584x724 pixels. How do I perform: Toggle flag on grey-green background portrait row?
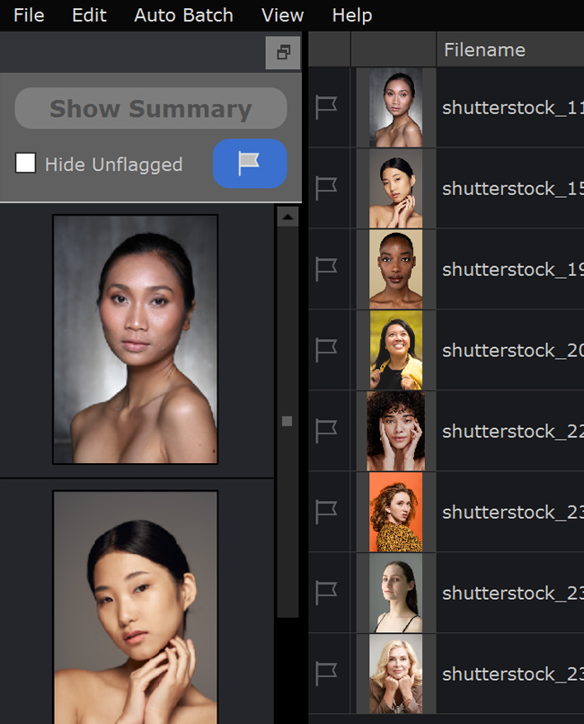click(x=326, y=594)
